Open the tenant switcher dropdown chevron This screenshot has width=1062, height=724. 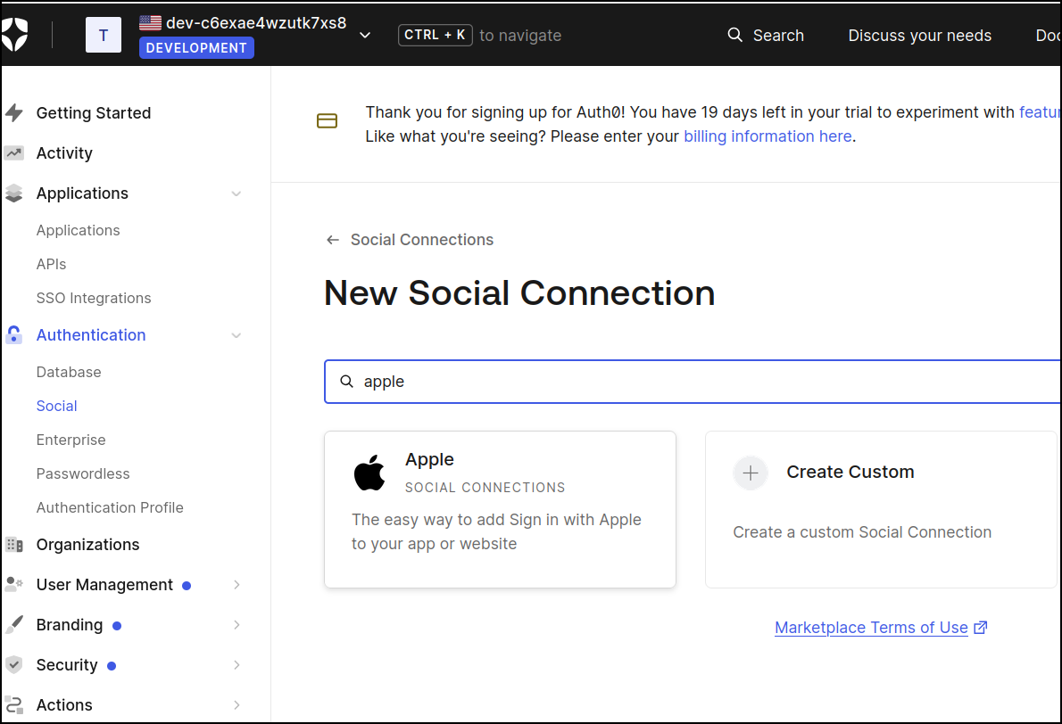(365, 35)
